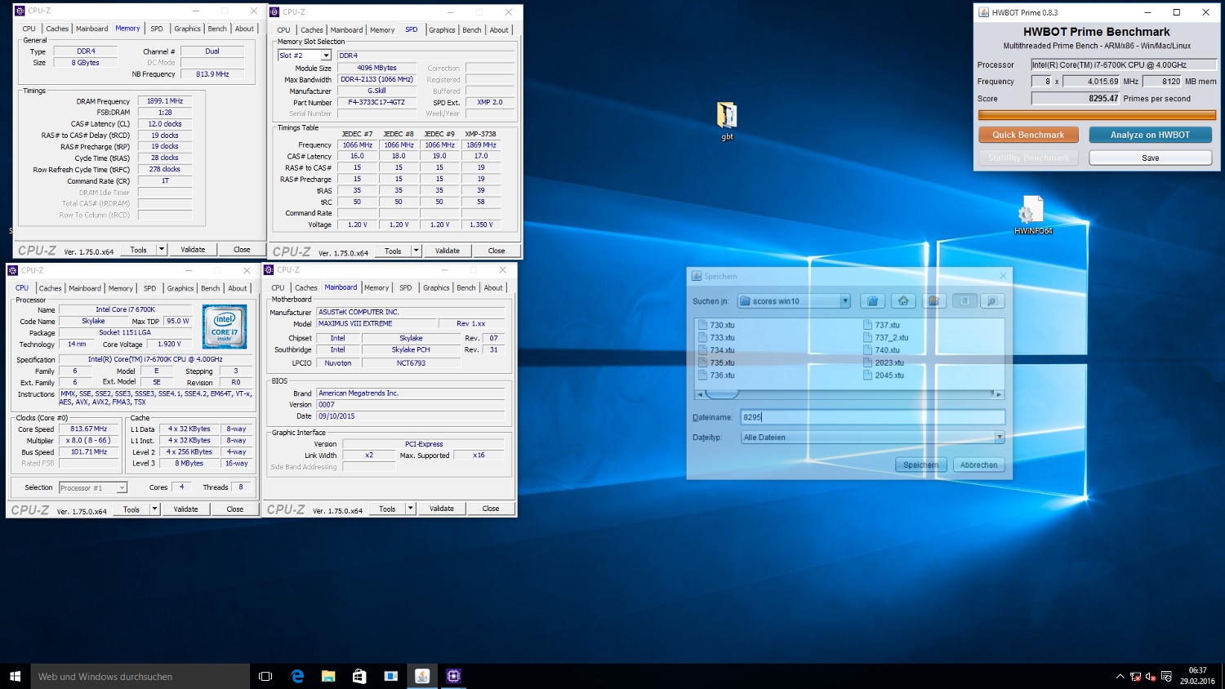Click the file list horizontal scrollbar thumb
This screenshot has width=1225, height=689.
coord(722,394)
